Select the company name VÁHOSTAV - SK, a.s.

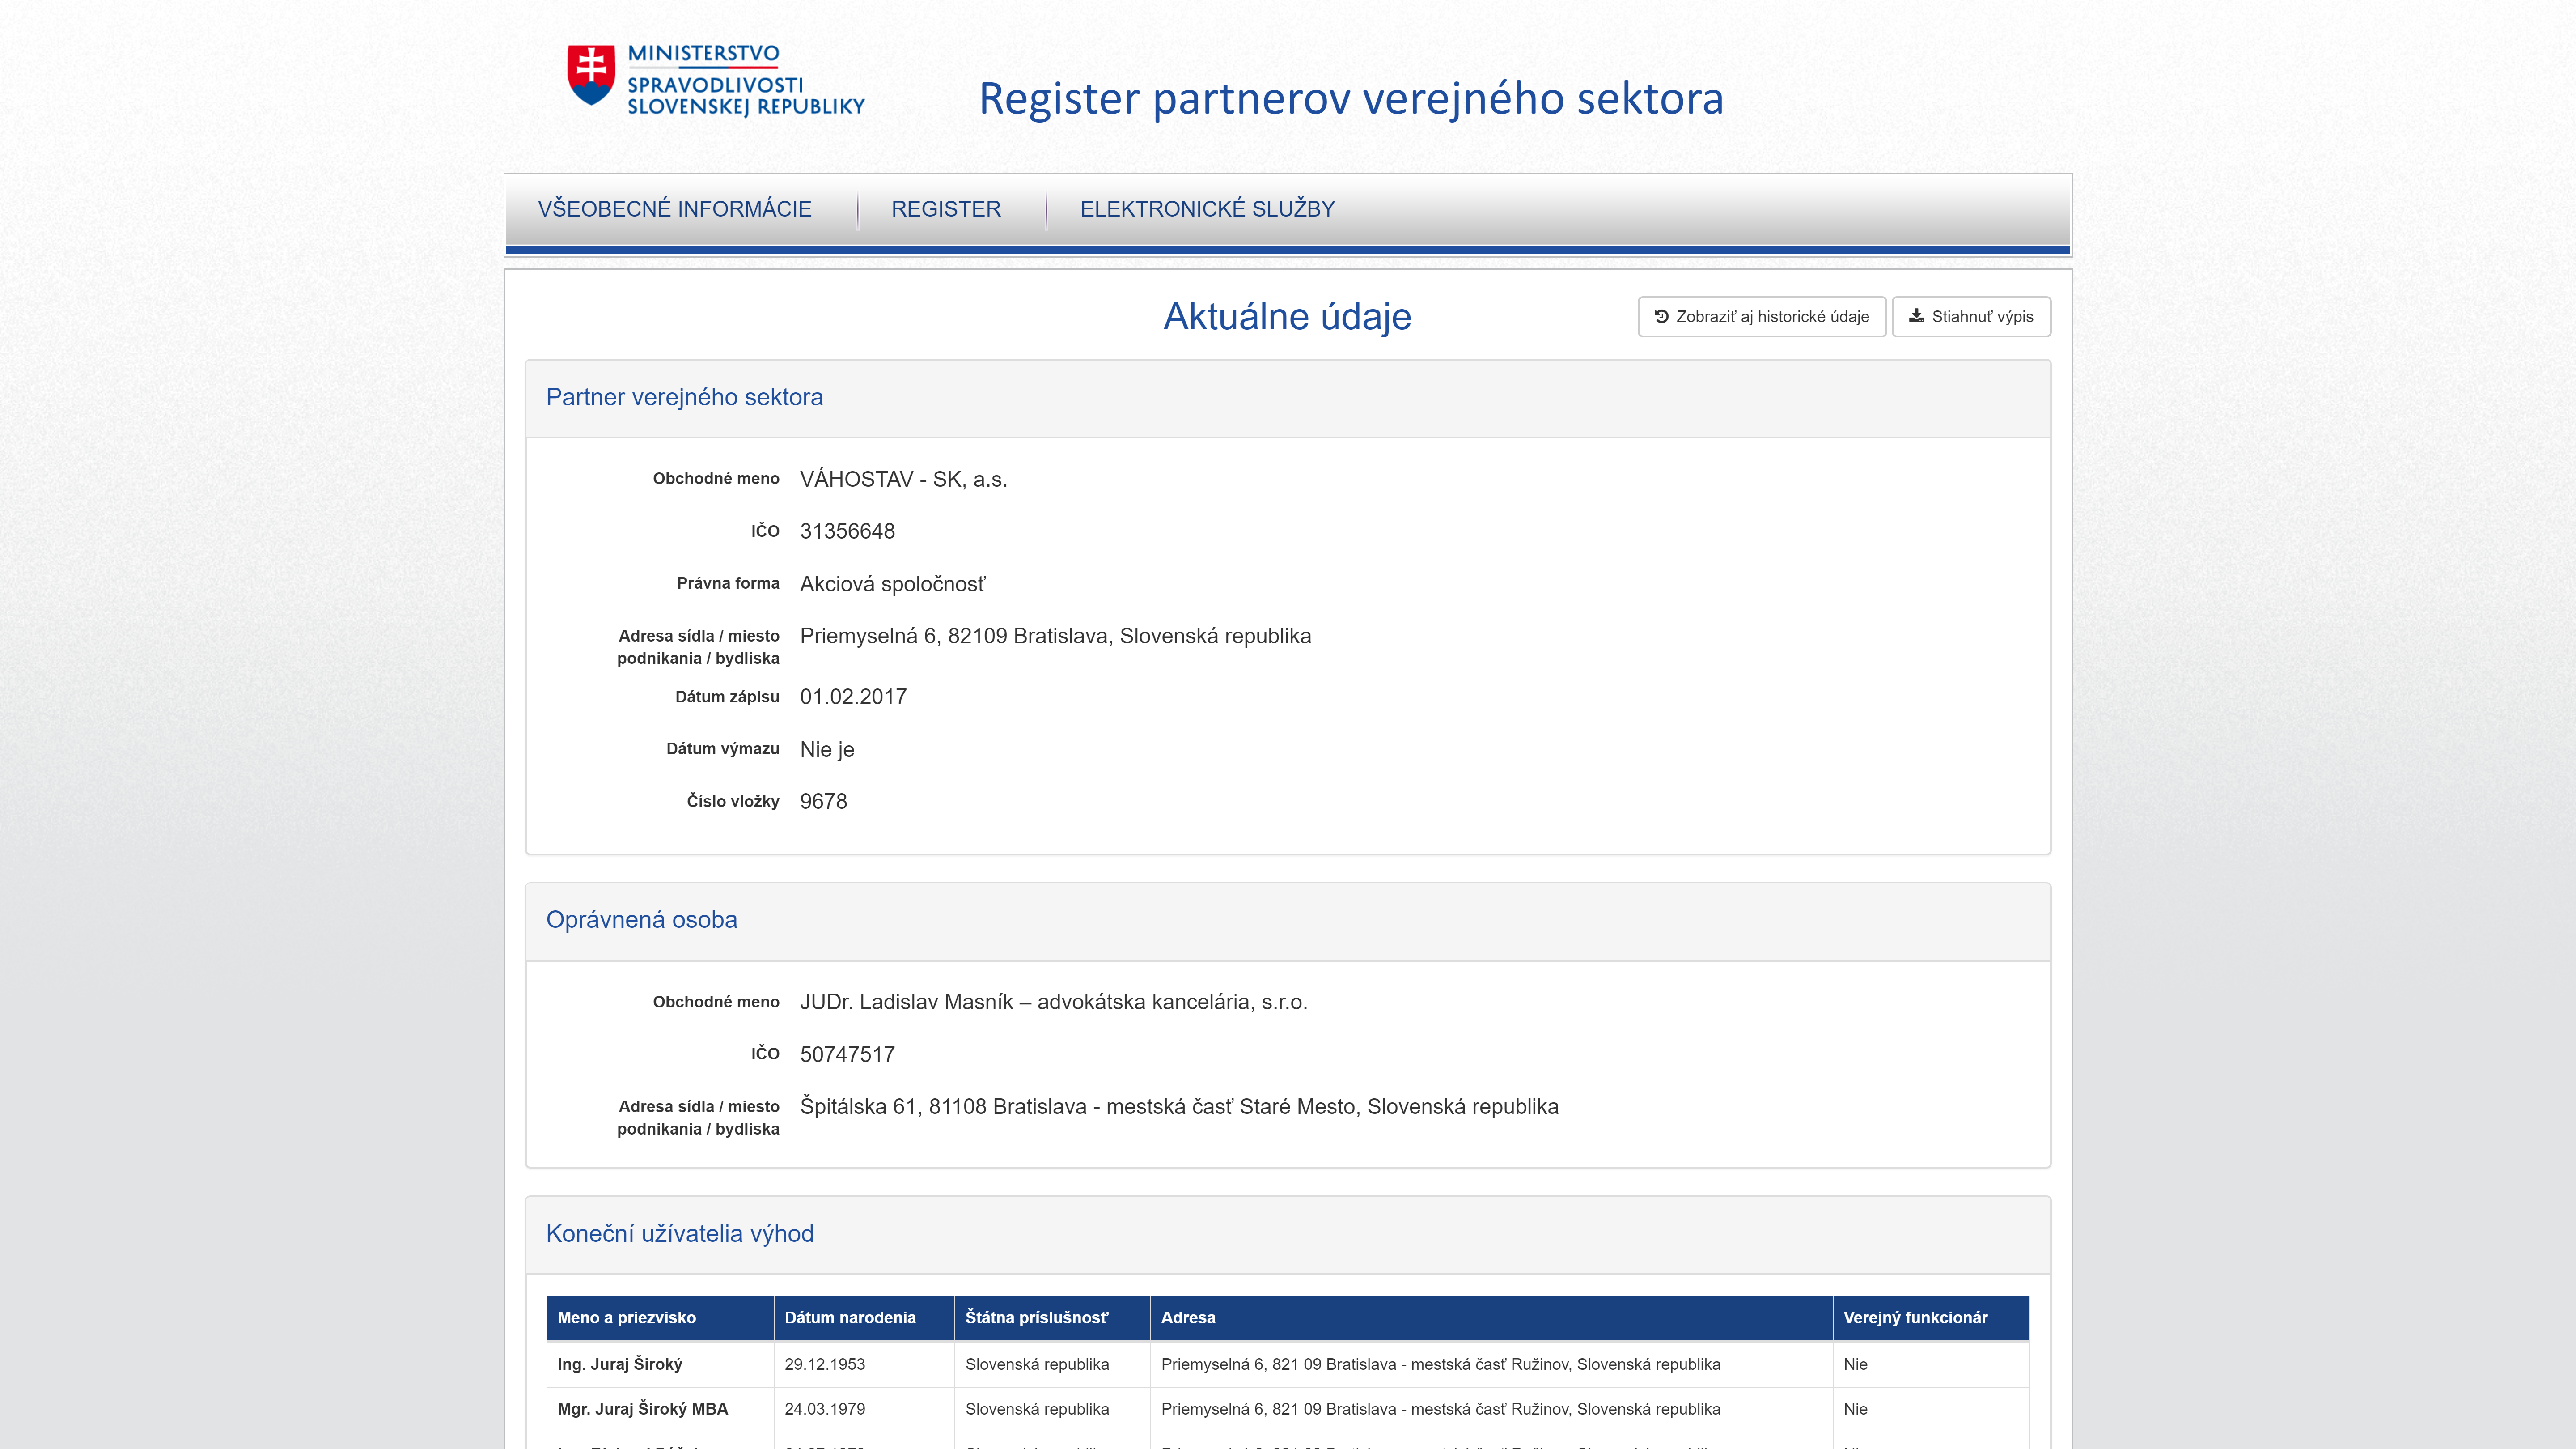[903, 479]
